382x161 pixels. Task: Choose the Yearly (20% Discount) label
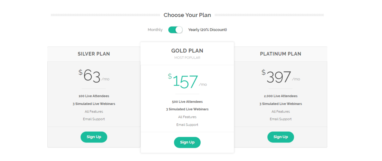(207, 30)
